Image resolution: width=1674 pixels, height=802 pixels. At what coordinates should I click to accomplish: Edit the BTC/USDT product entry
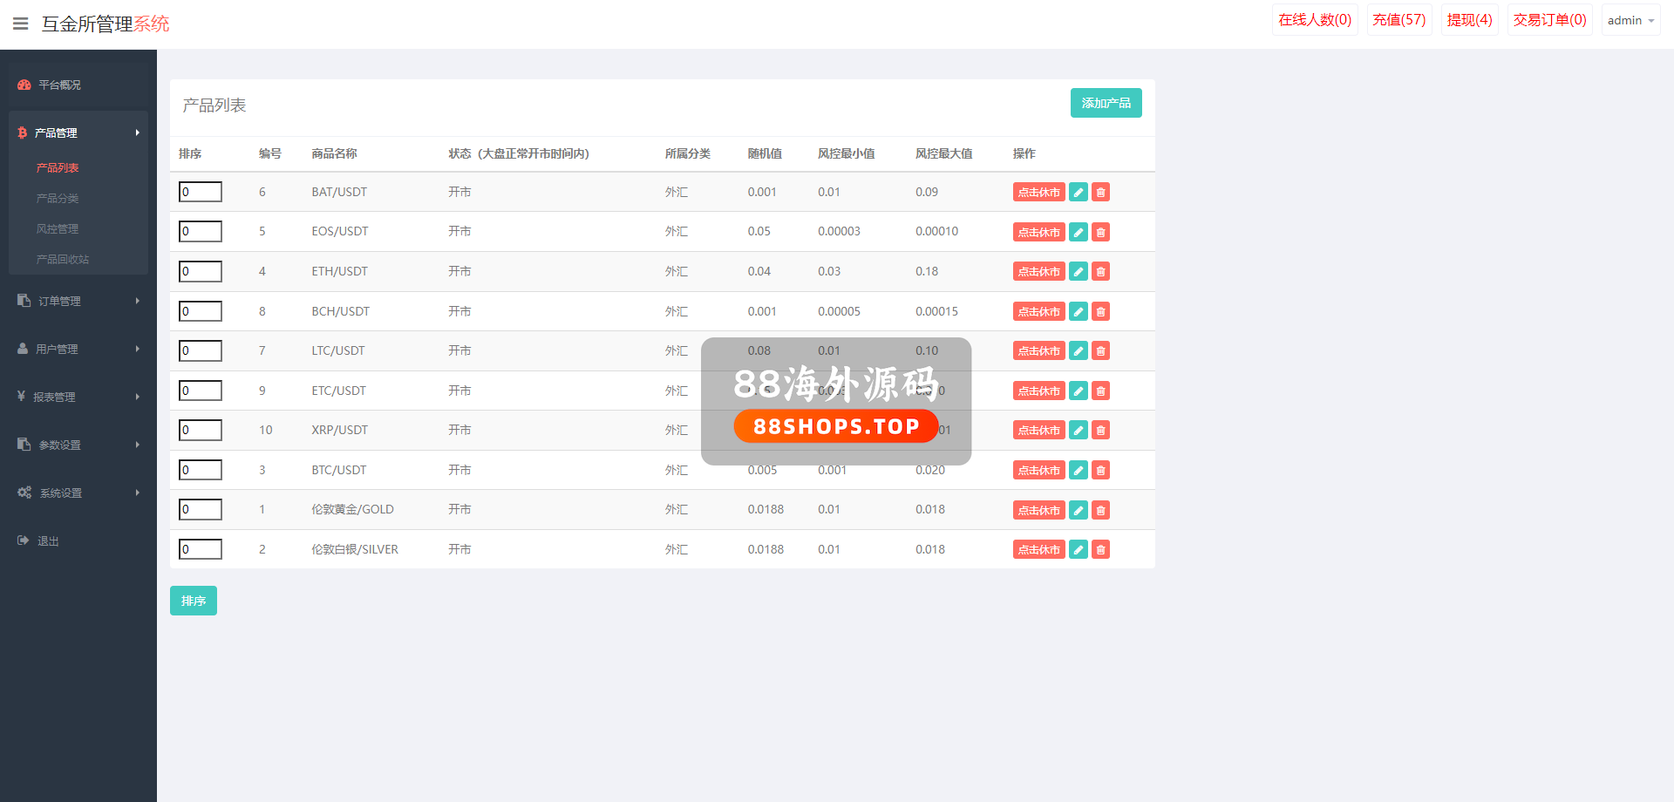click(x=1079, y=471)
